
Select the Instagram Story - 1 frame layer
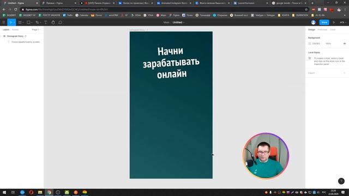(x=22, y=36)
